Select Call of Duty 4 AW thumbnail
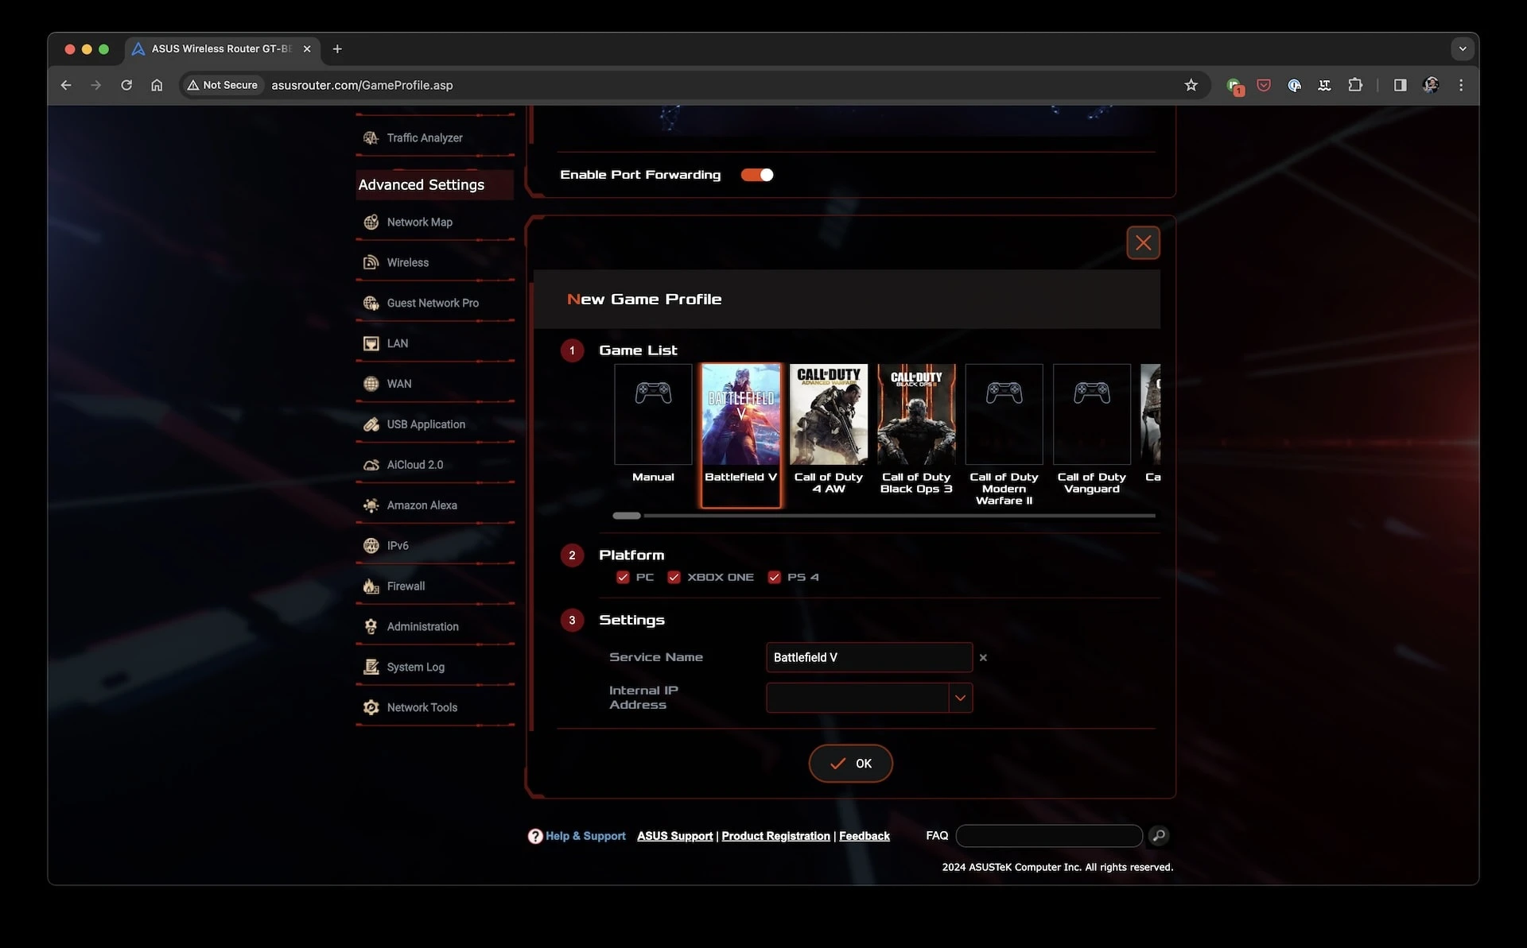This screenshot has height=948, width=1527. coord(828,415)
